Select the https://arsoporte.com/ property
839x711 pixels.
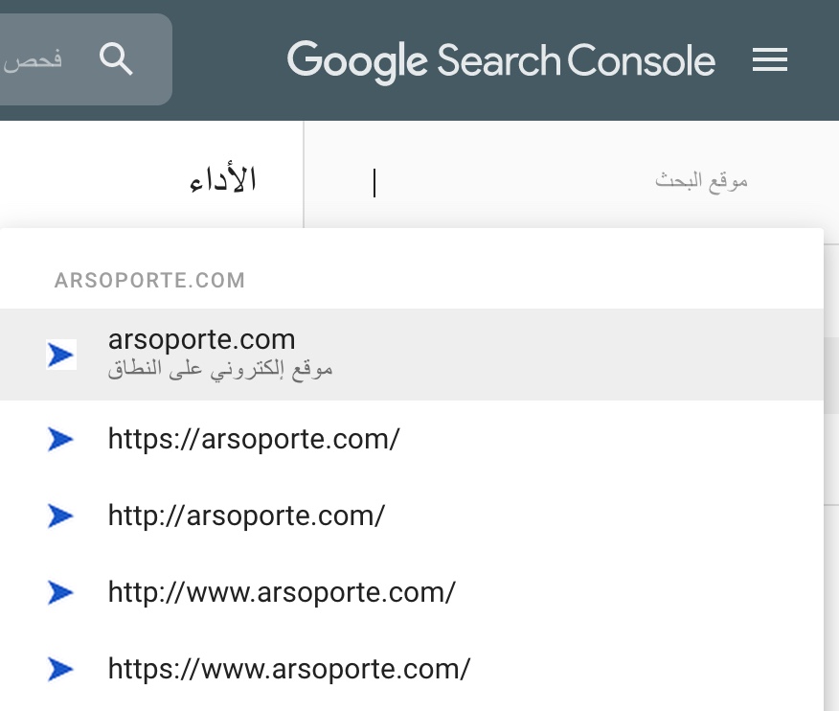412,439
